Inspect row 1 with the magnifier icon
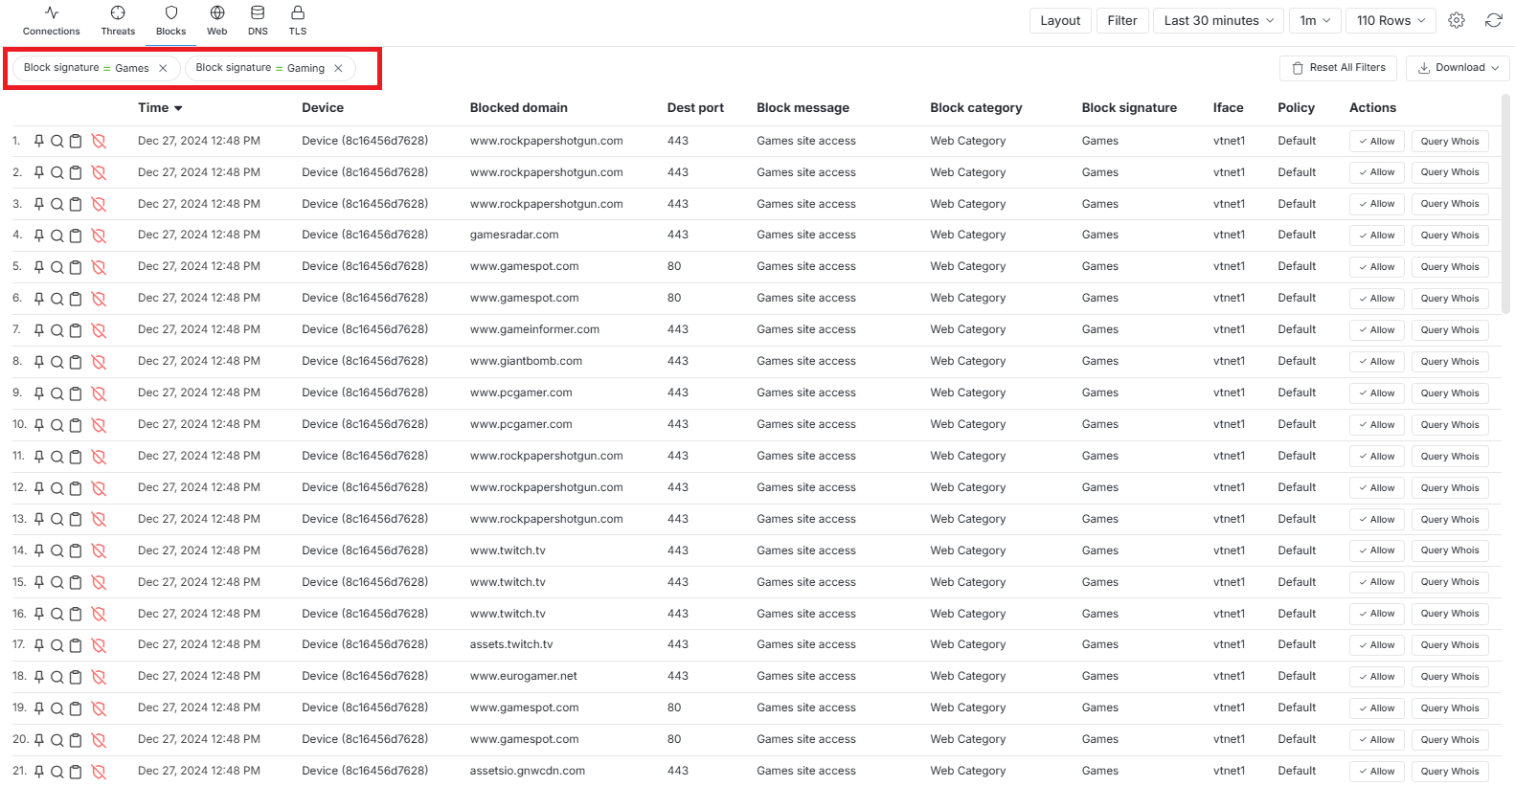The width and height of the screenshot is (1515, 786). tap(57, 141)
